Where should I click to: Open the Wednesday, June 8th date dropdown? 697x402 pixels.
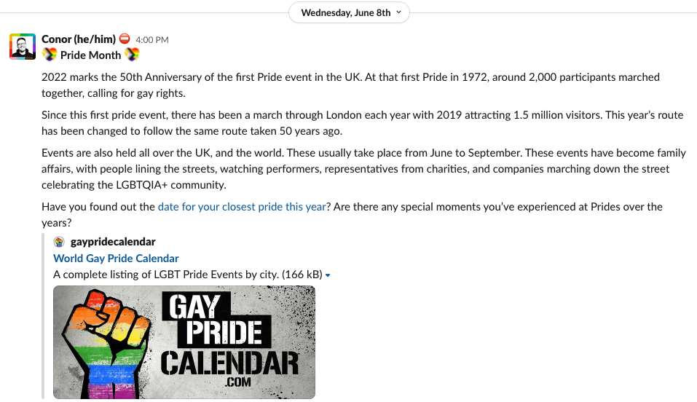[x=349, y=12]
